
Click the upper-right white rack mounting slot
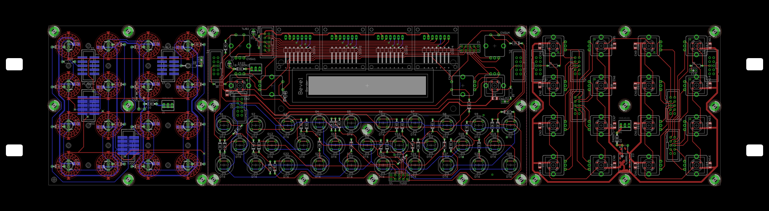(754, 64)
